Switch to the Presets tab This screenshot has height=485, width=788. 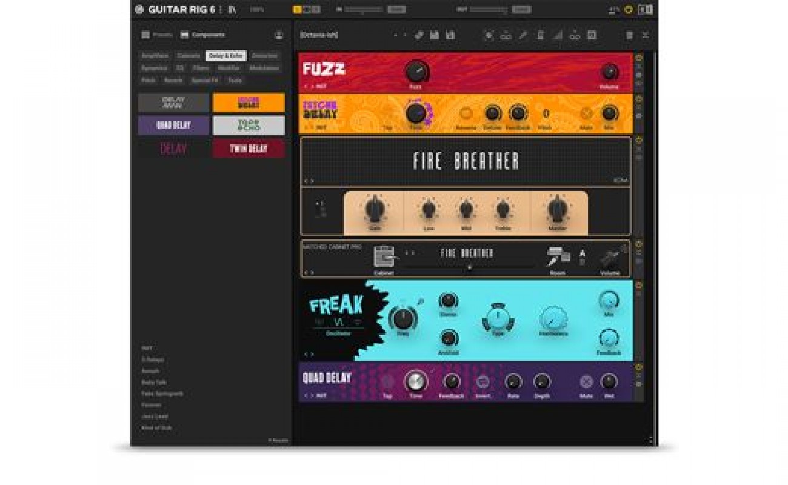coord(157,35)
